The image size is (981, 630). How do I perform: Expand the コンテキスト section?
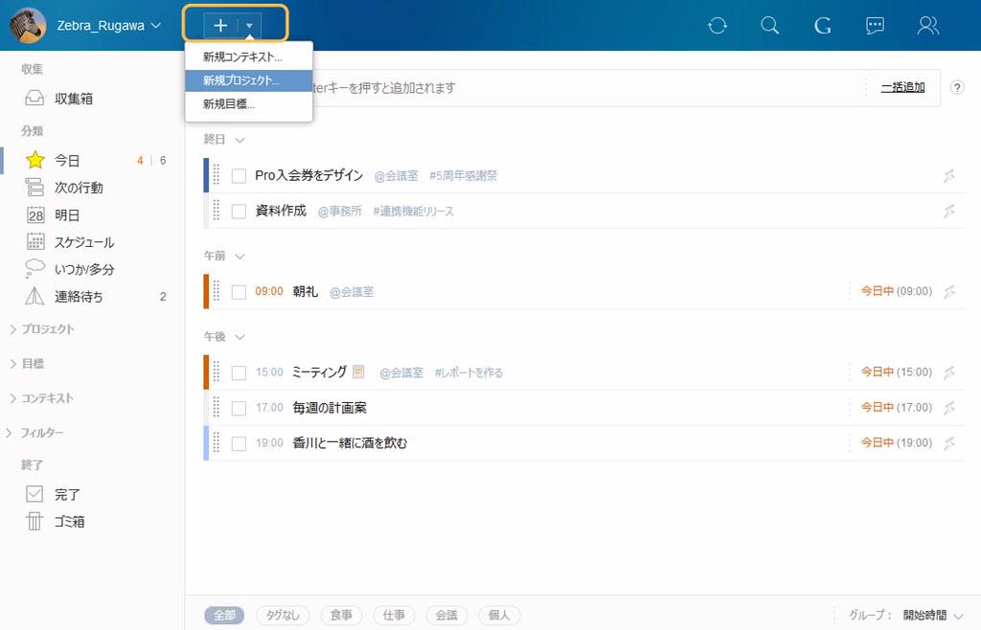point(42,398)
